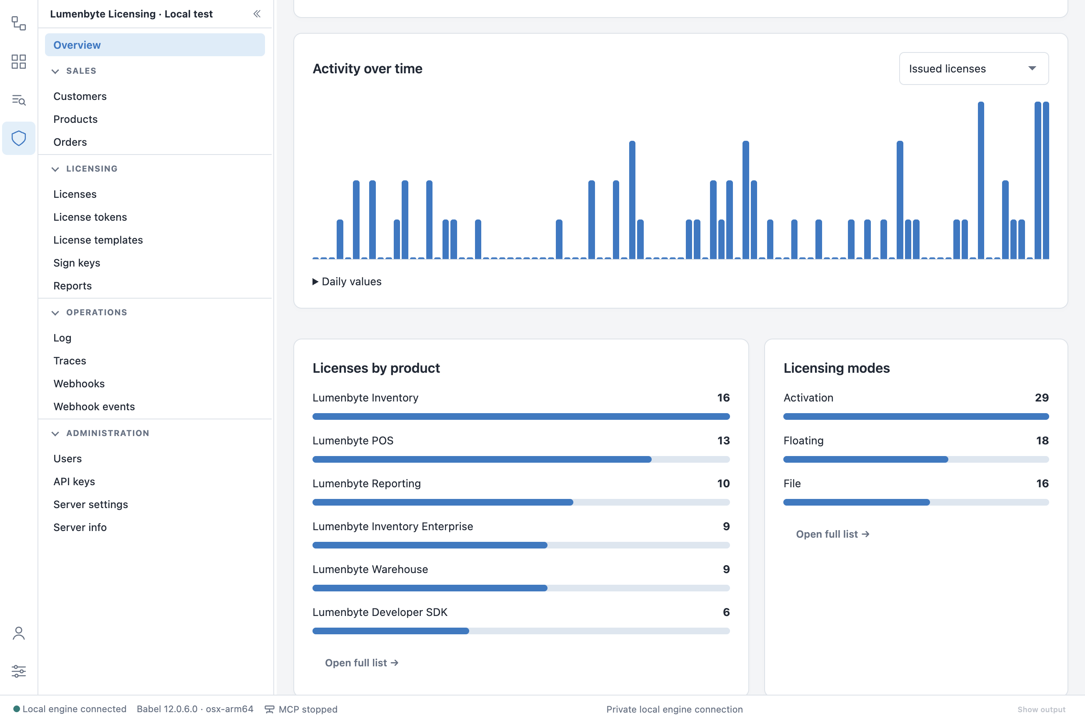Open the workflow diagram icon in the rail
The image size is (1085, 723).
pos(18,23)
